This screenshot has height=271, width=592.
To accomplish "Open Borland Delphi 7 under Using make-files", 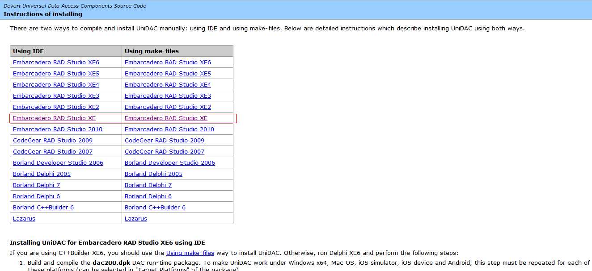I will point(148,185).
